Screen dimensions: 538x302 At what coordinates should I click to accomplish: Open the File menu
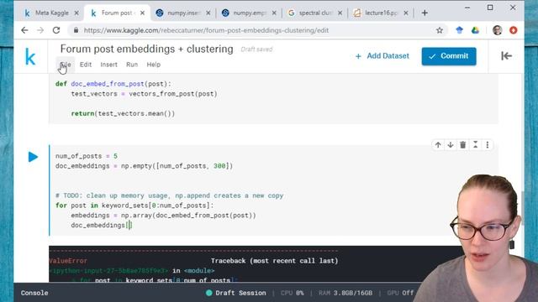(x=66, y=65)
